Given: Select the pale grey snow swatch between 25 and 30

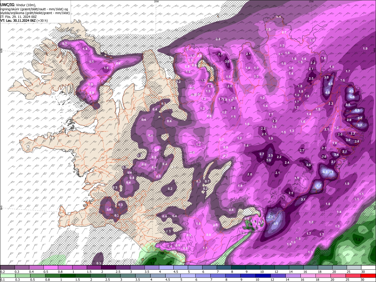Looking at the screenshot, I should click(354, 267).
